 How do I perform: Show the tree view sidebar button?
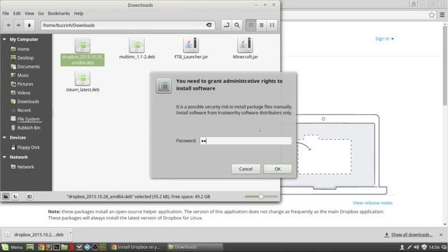(x=15, y=197)
